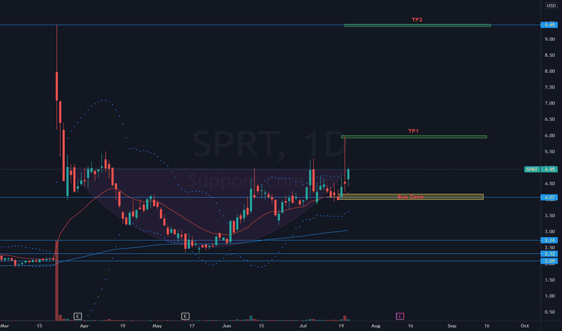The width and height of the screenshot is (562, 331).
Task: Click the USD currency button
Action: click(551, 5)
